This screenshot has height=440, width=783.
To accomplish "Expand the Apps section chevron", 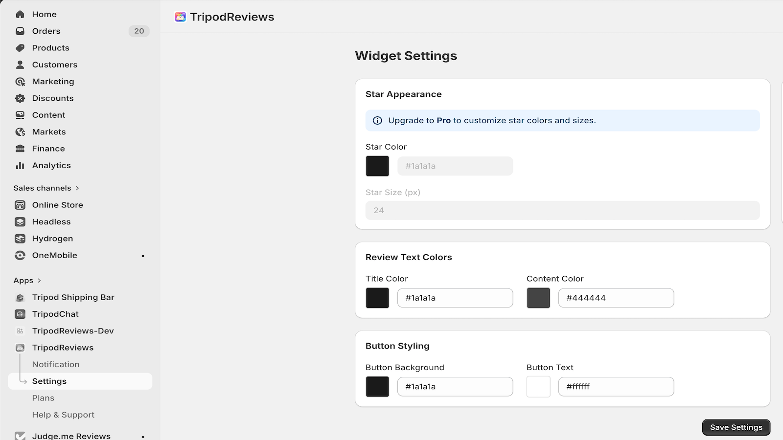I will pyautogui.click(x=39, y=281).
